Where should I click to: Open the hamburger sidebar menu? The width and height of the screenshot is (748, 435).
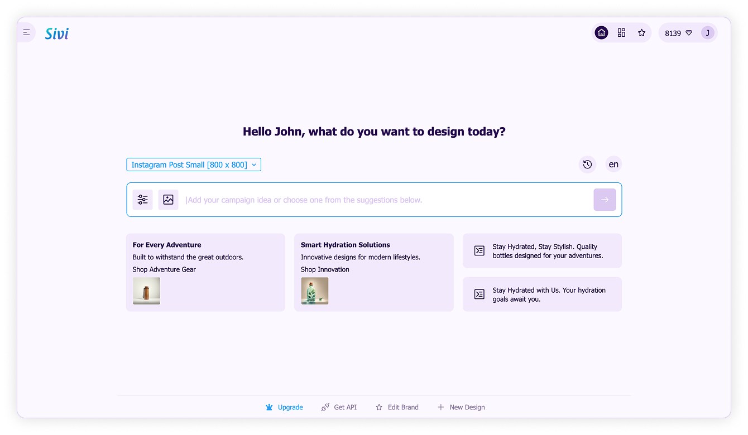tap(26, 33)
